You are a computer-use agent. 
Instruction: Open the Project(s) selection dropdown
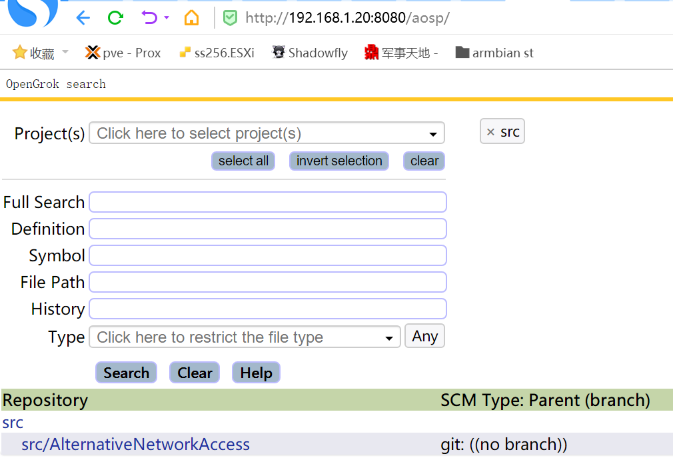tap(267, 133)
